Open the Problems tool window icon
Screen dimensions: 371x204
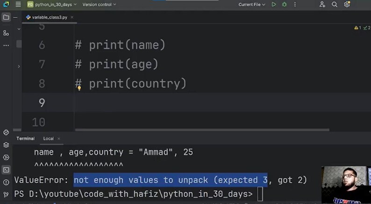pyautogui.click(x=6, y=182)
